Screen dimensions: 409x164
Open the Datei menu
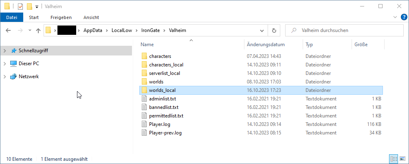[x=11, y=17]
